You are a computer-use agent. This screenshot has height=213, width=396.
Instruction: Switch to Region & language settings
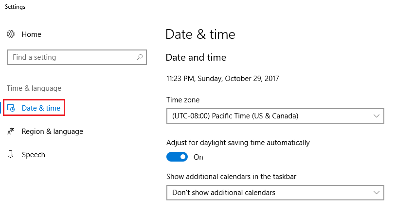tap(52, 131)
